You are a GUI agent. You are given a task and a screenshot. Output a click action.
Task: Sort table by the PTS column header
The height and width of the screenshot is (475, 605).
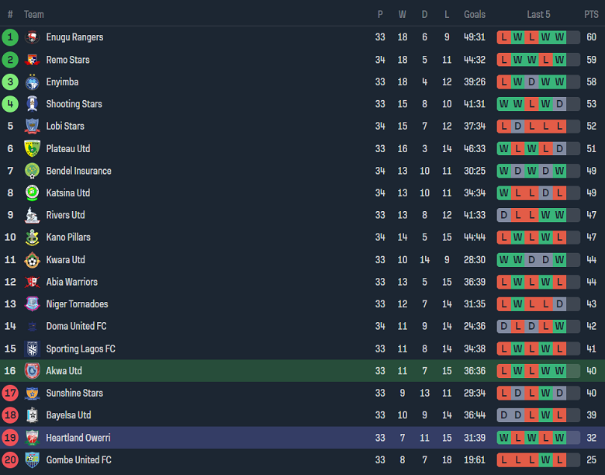(591, 15)
